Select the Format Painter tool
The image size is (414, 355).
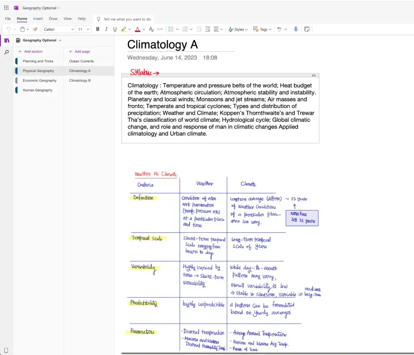point(35,29)
